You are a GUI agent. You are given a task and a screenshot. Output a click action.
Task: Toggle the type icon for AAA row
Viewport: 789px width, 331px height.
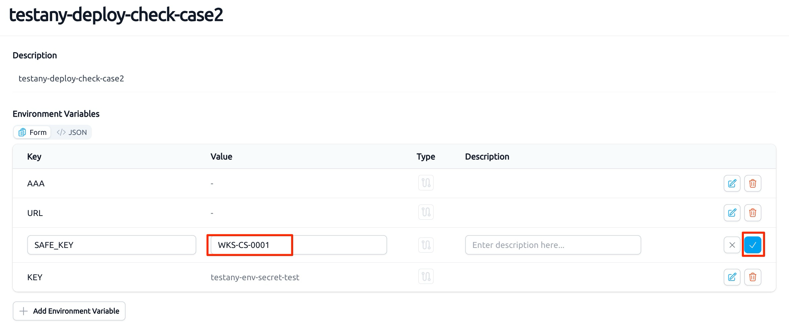pyautogui.click(x=426, y=183)
